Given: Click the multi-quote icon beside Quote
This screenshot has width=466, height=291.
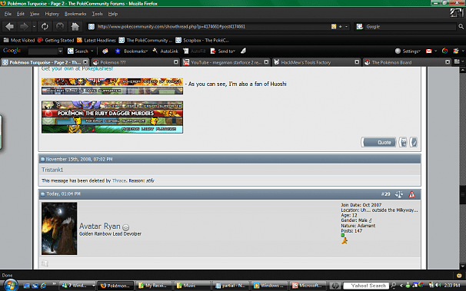Looking at the screenshot, I should [403, 142].
